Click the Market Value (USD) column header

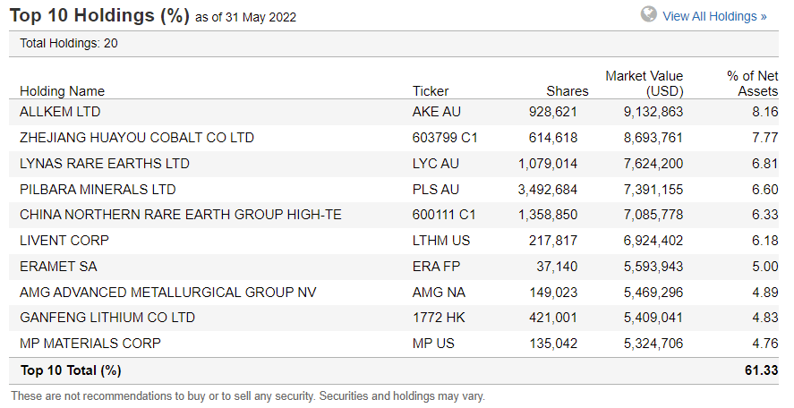[644, 83]
